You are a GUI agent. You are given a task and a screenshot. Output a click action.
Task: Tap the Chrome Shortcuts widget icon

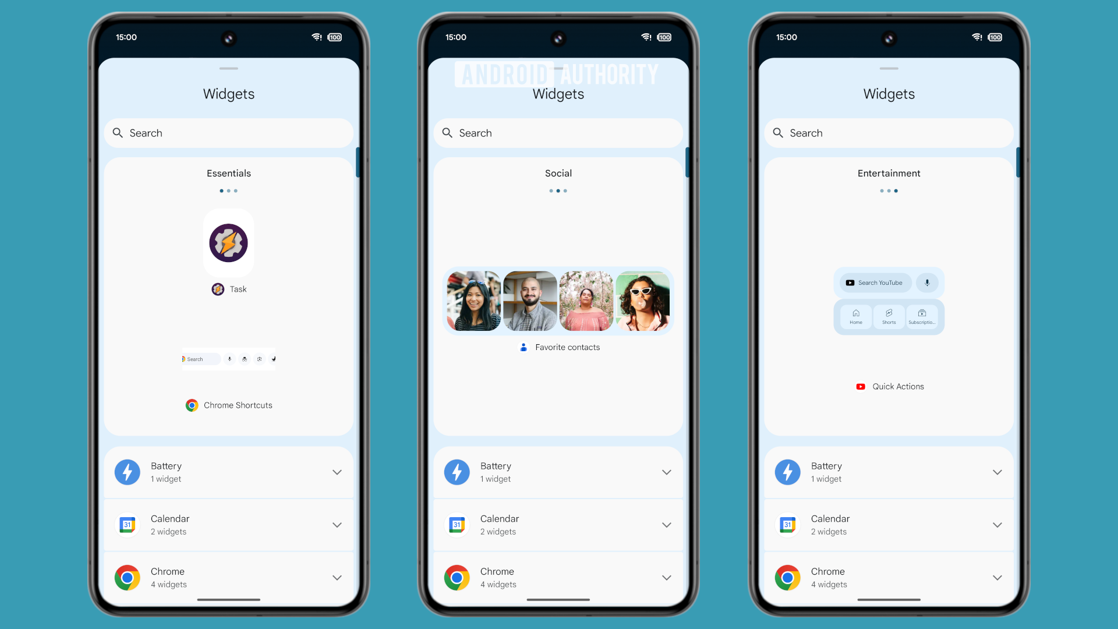pos(191,405)
